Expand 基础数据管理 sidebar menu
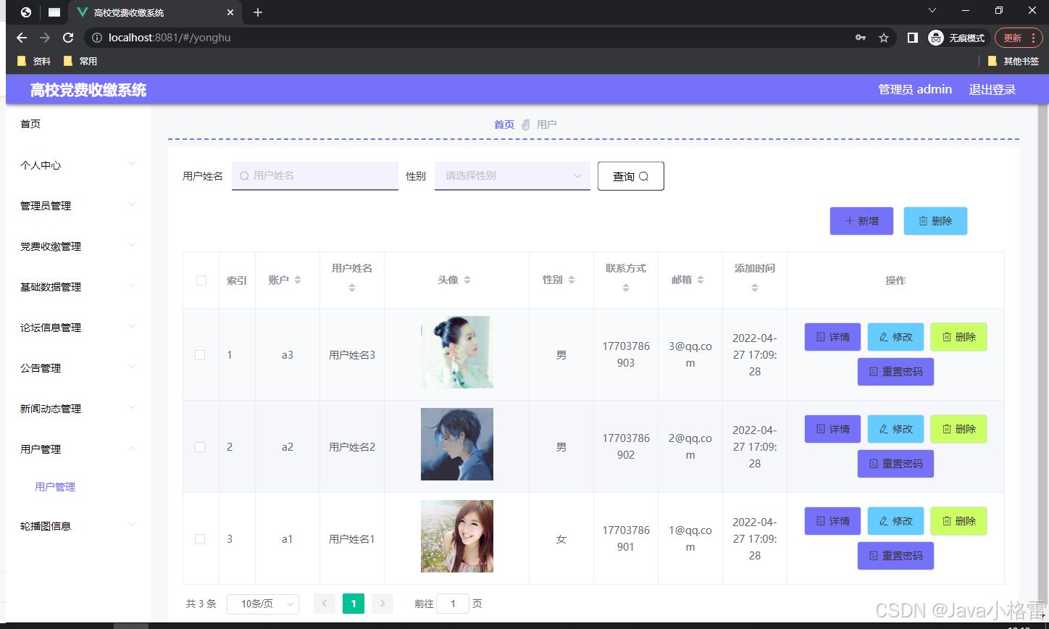This screenshot has height=629, width=1049. click(x=78, y=287)
